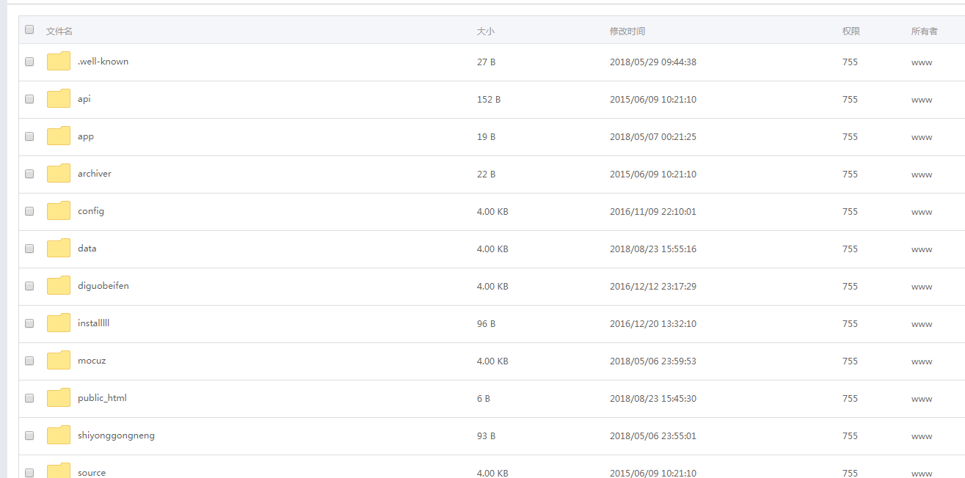Sort by the 文件名 column header
965x478 pixels.
(59, 32)
